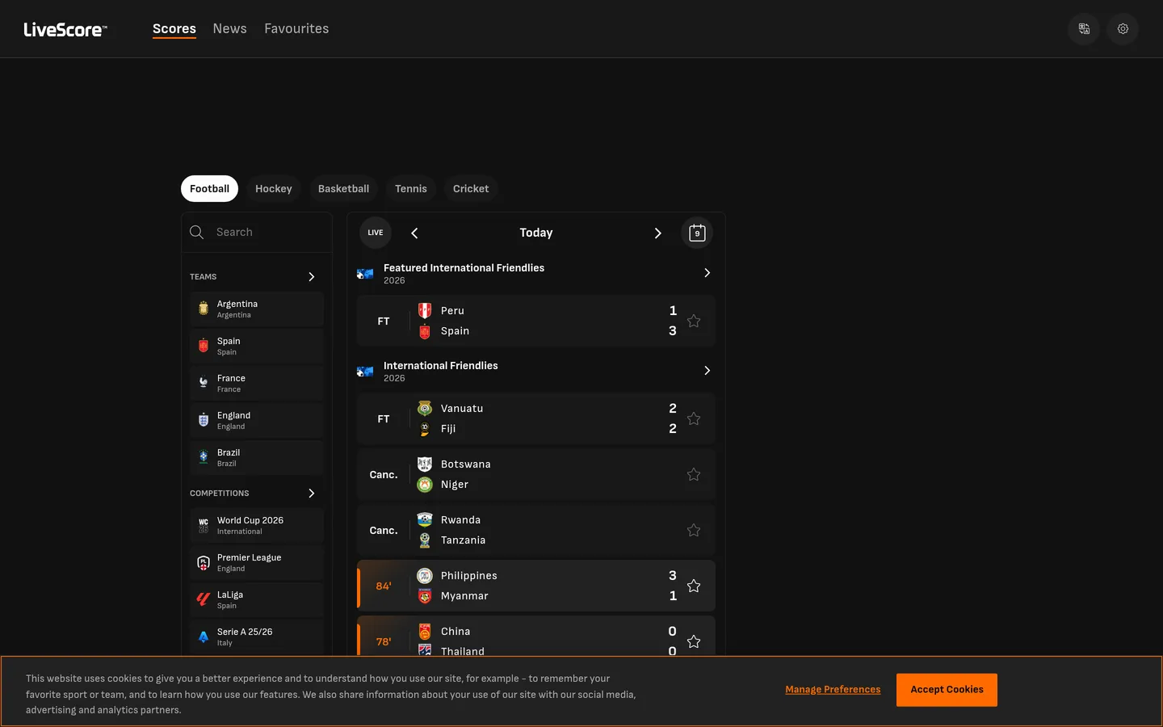Click the Niger team crest

click(x=425, y=485)
